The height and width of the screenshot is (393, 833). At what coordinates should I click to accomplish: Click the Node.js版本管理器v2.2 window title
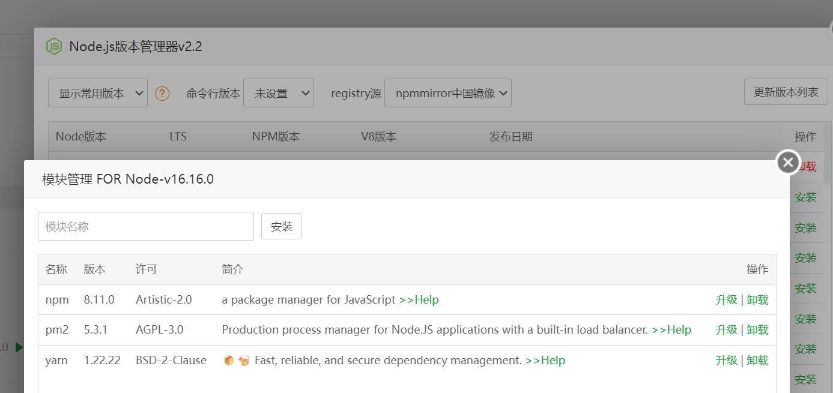pos(136,46)
